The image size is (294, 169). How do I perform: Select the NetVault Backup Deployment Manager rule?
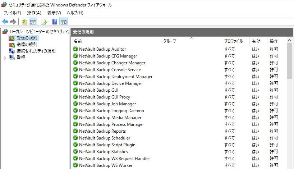point(116,77)
